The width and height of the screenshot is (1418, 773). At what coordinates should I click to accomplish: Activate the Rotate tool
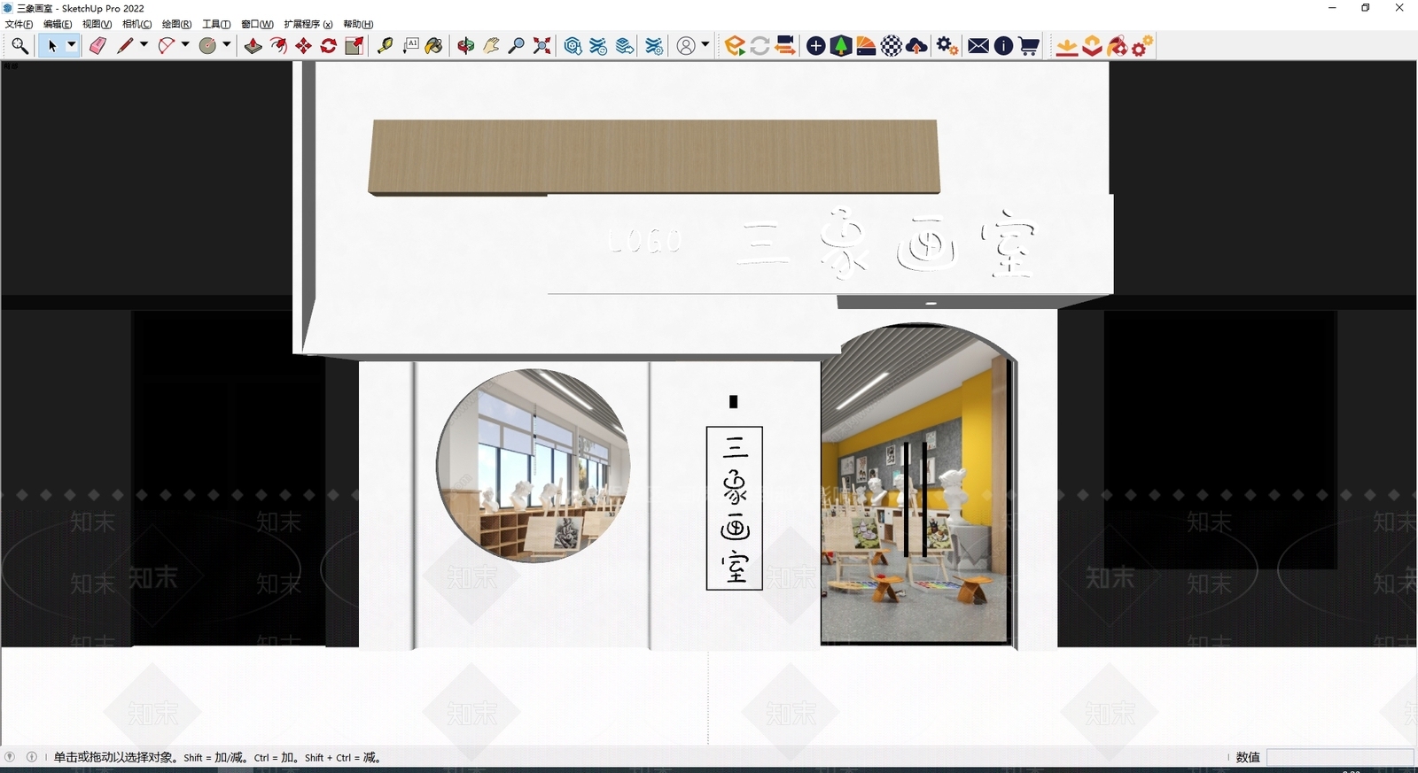(x=328, y=46)
